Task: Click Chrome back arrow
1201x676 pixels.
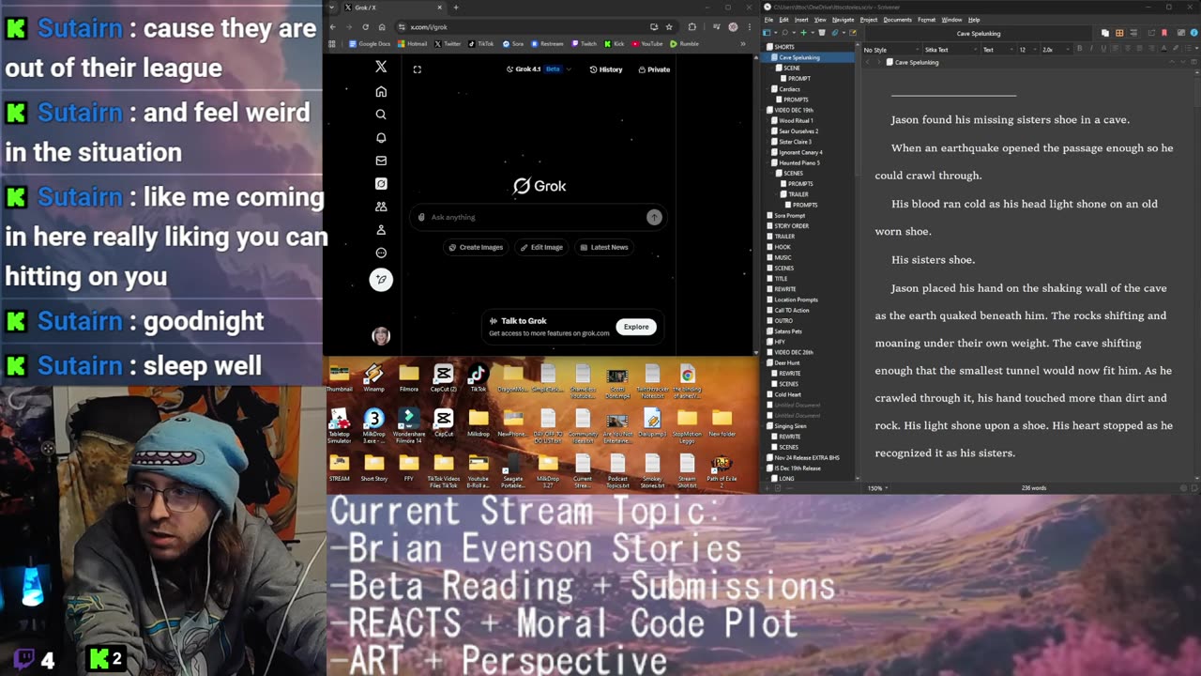Action: 333,26
